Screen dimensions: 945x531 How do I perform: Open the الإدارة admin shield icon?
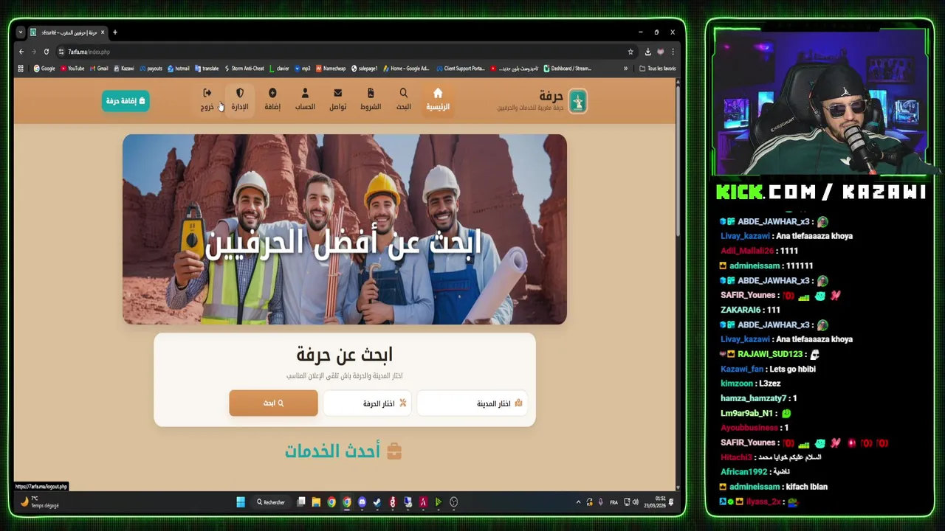[x=240, y=100]
